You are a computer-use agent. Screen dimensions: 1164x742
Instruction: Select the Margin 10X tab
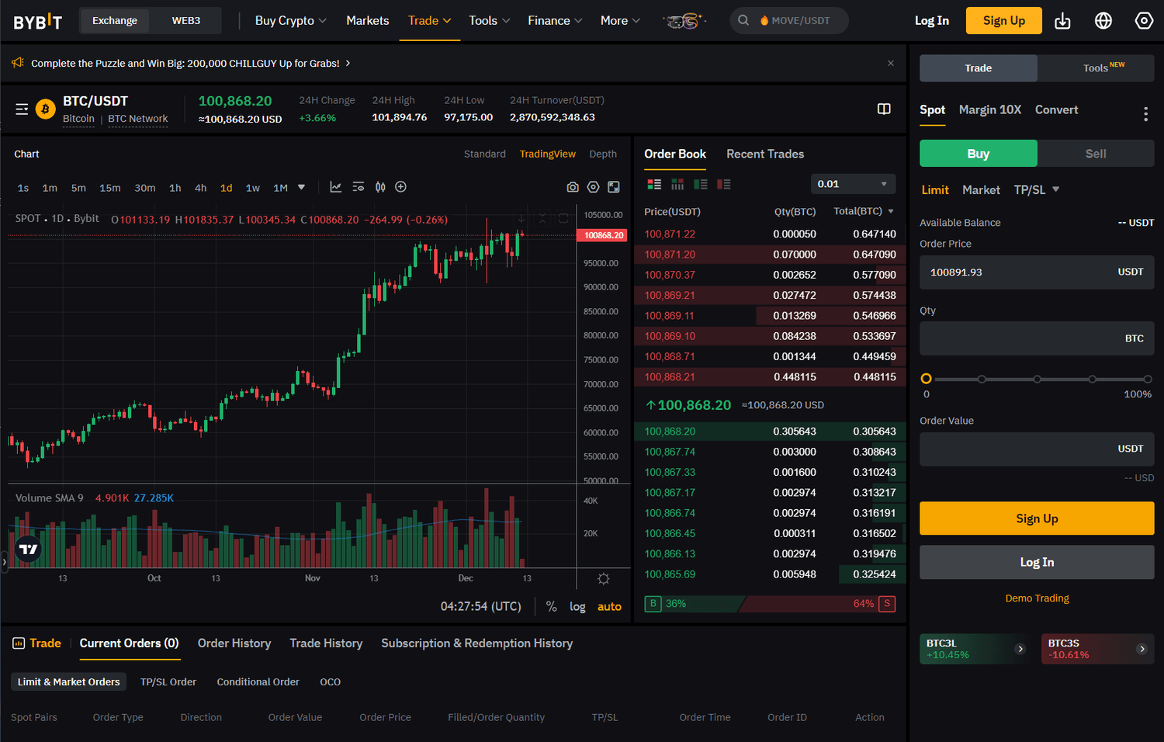pos(989,110)
